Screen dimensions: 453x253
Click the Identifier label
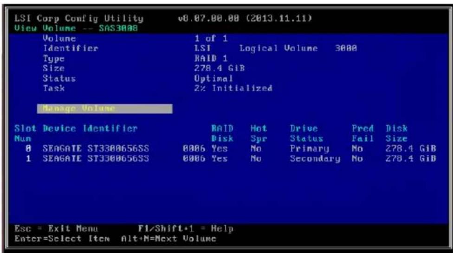click(71, 48)
